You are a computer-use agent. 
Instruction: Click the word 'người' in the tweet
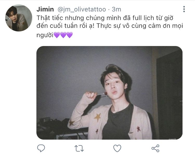click(x=45, y=35)
